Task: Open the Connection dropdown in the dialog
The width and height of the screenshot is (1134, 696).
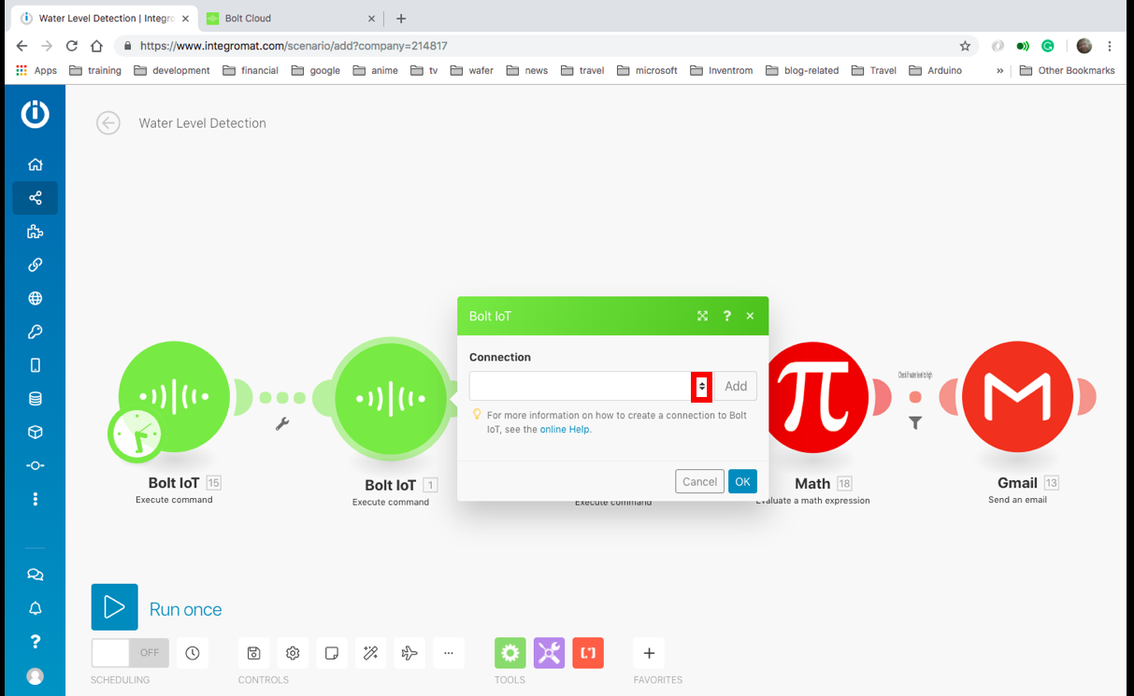Action: [702, 386]
